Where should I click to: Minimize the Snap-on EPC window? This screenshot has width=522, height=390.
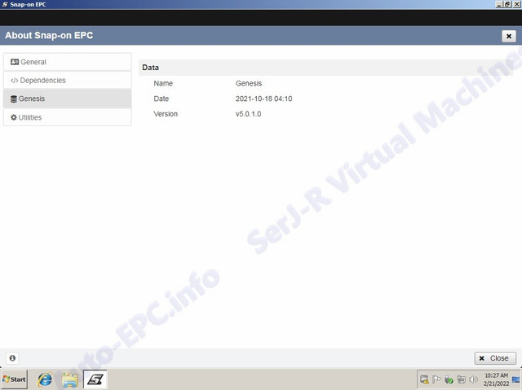[x=499, y=4]
